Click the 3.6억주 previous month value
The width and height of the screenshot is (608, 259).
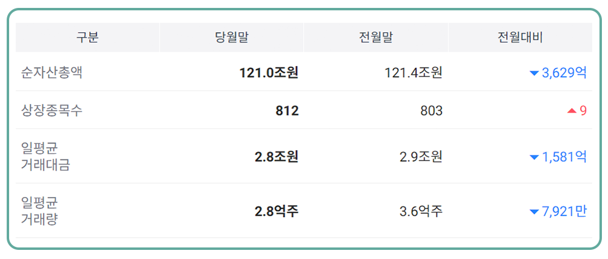pos(421,212)
